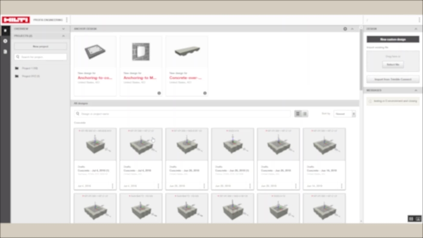Click the document icon in left sidebar
The image size is (423, 238).
coord(5,52)
